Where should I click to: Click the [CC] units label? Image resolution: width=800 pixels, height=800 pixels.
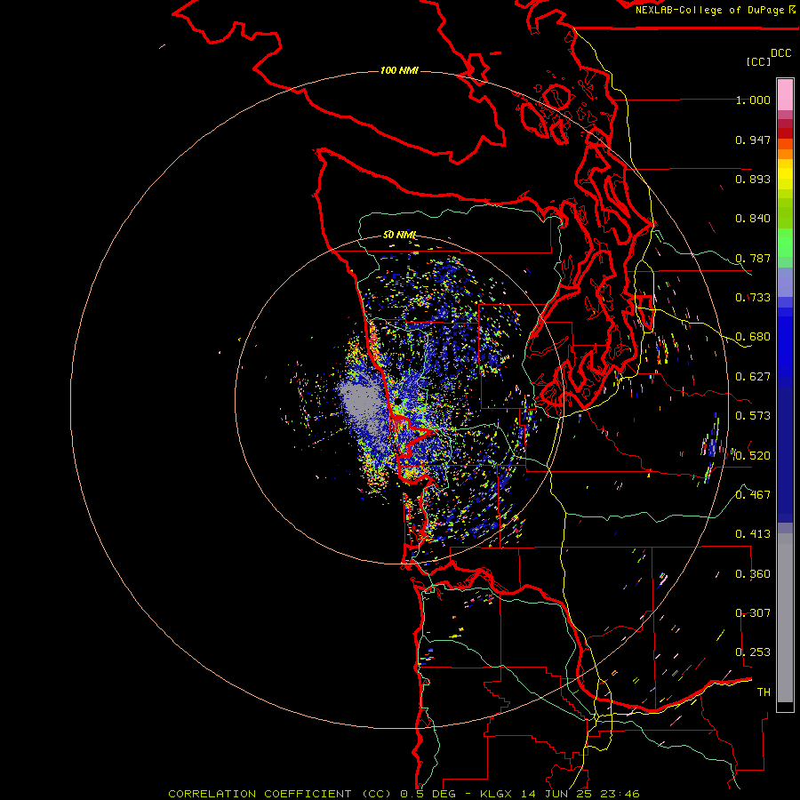tap(759, 61)
